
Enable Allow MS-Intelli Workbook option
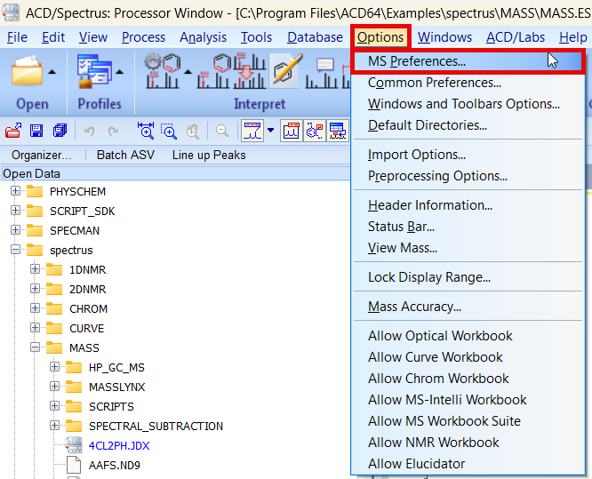[x=468, y=400]
